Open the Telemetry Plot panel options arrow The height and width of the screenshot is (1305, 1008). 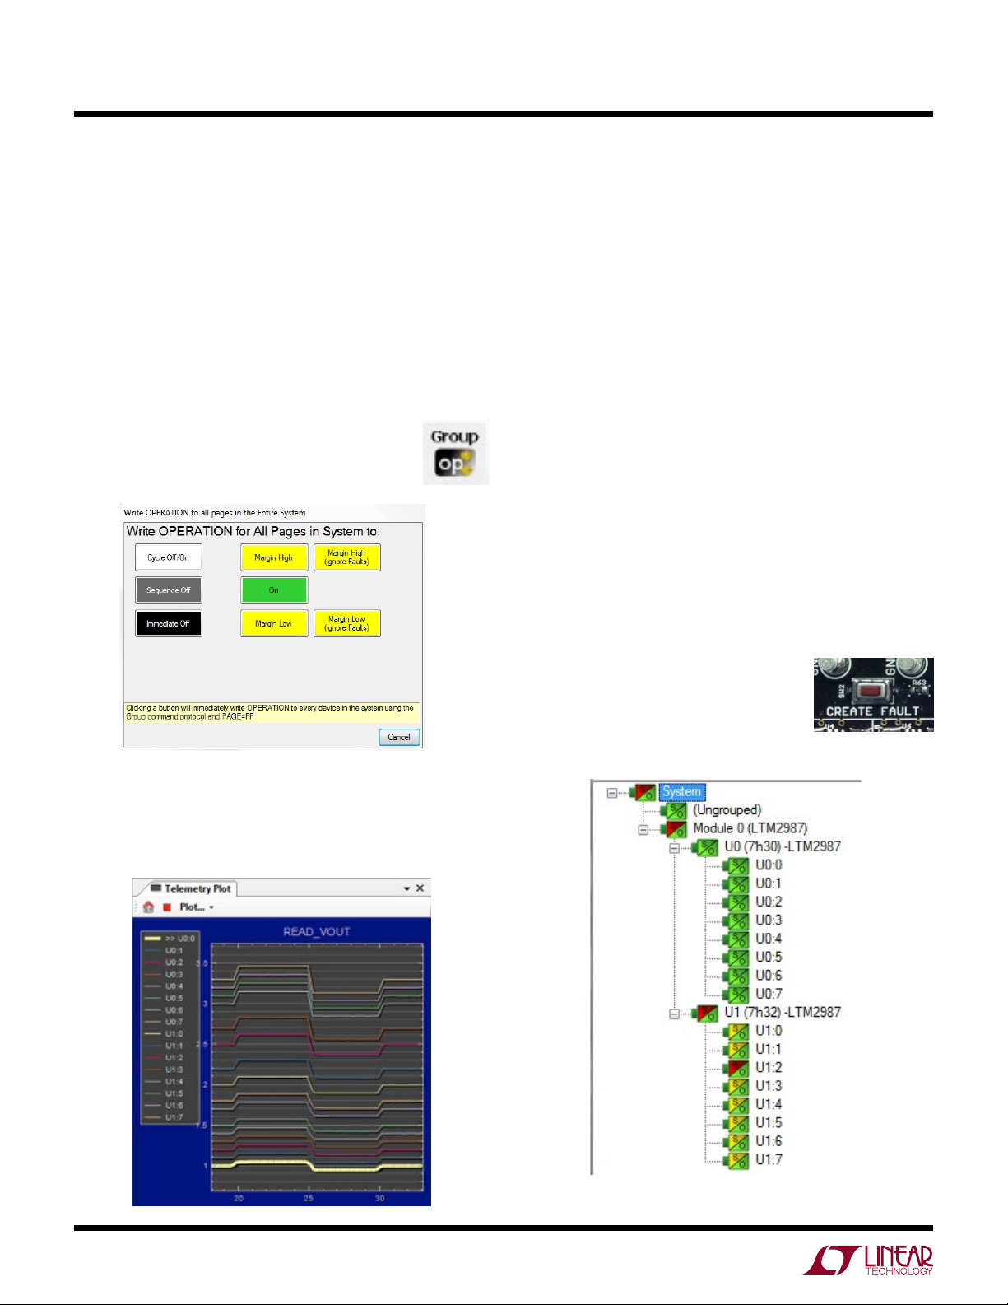(406, 888)
